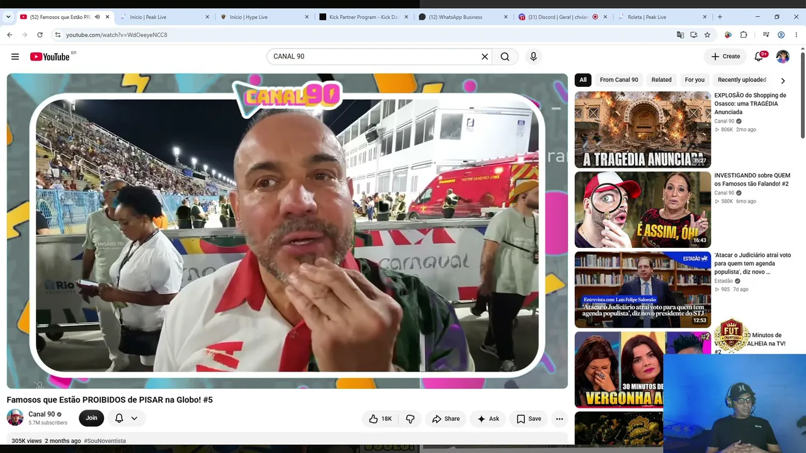The height and width of the screenshot is (453, 806).
Task: Open more actions under the video
Action: click(559, 418)
